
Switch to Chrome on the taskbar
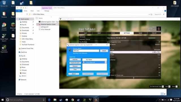(73, 100)
